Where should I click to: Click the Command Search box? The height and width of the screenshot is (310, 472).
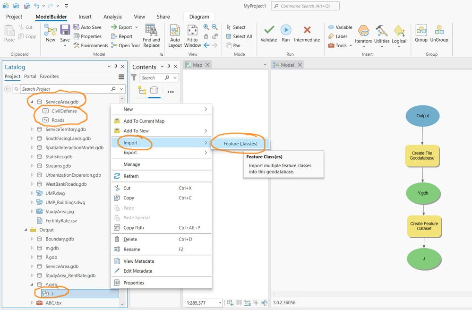(x=305, y=6)
